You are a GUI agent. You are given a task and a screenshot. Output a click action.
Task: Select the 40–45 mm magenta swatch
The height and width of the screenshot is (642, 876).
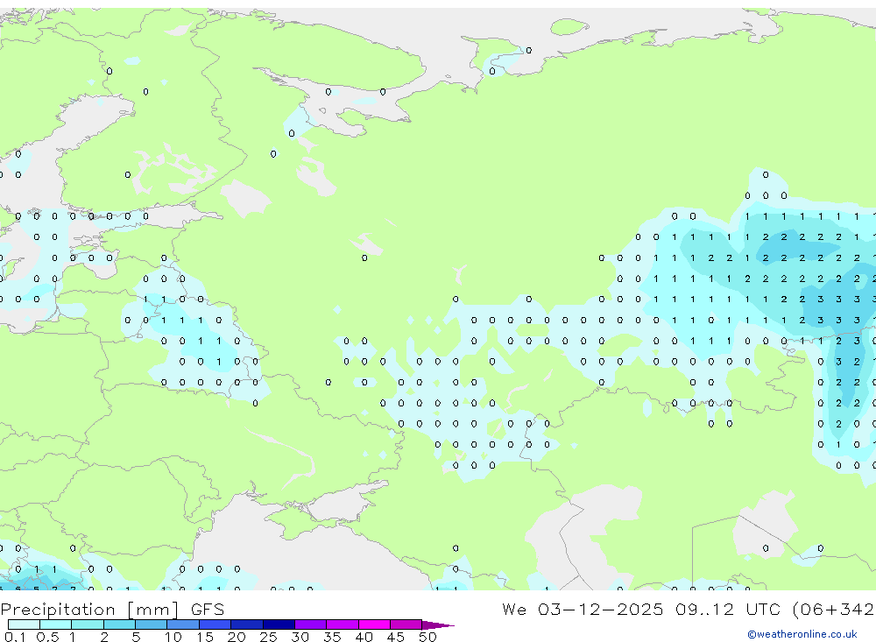click(374, 624)
